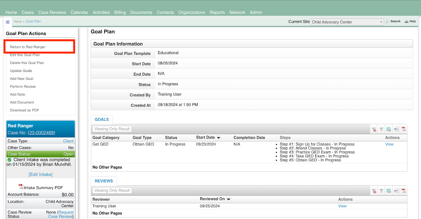
Task: Select the GOALS tab
Action: pos(102,119)
